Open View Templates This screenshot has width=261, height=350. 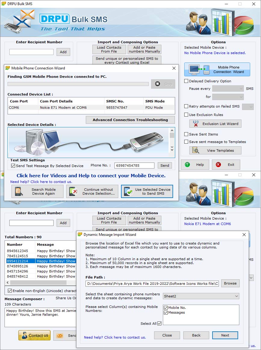tap(215, 150)
